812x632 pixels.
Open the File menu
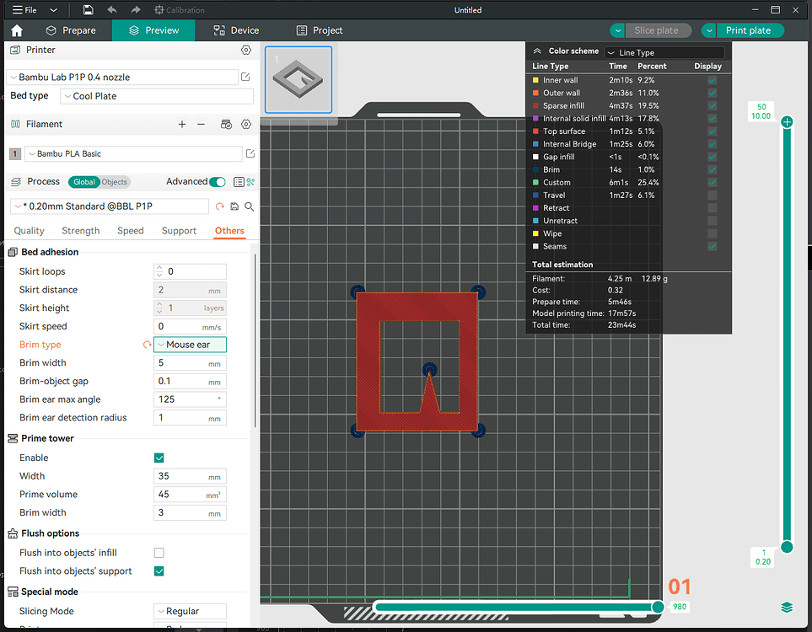(x=24, y=10)
